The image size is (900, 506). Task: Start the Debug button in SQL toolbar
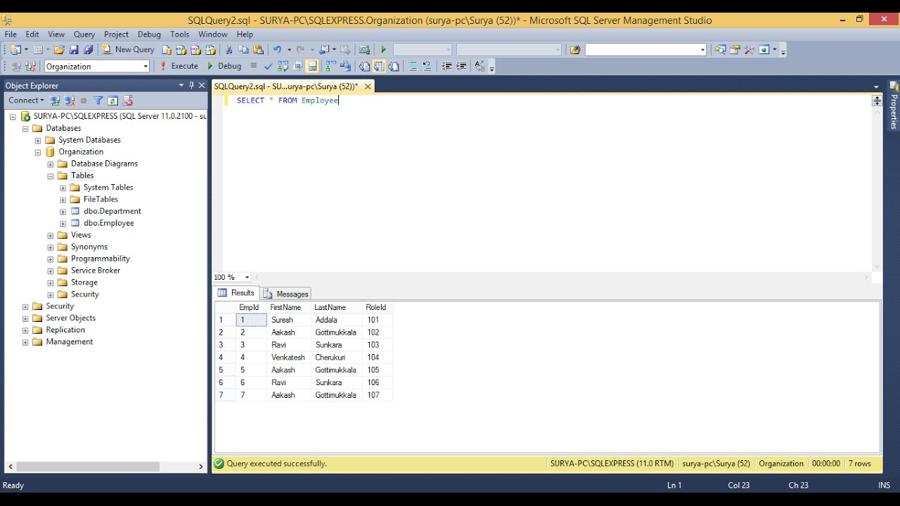(224, 66)
